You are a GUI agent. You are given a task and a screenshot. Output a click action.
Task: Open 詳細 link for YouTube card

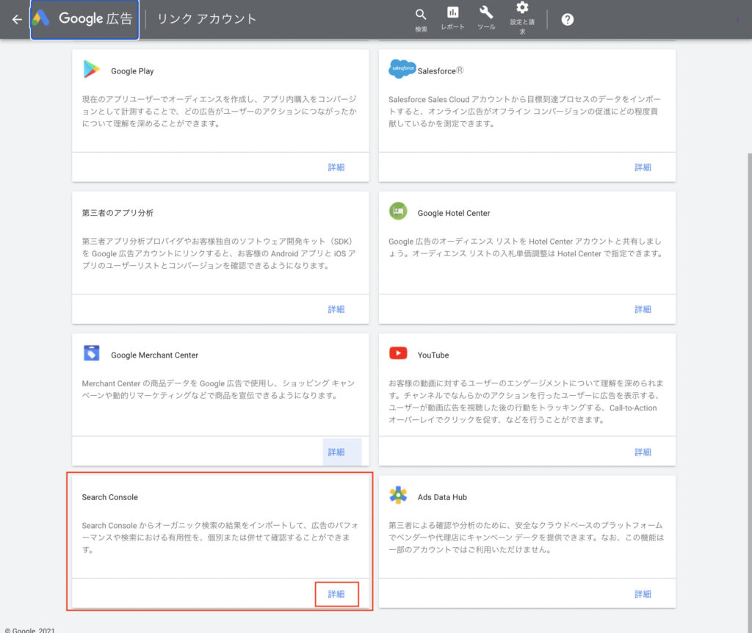pyautogui.click(x=643, y=452)
